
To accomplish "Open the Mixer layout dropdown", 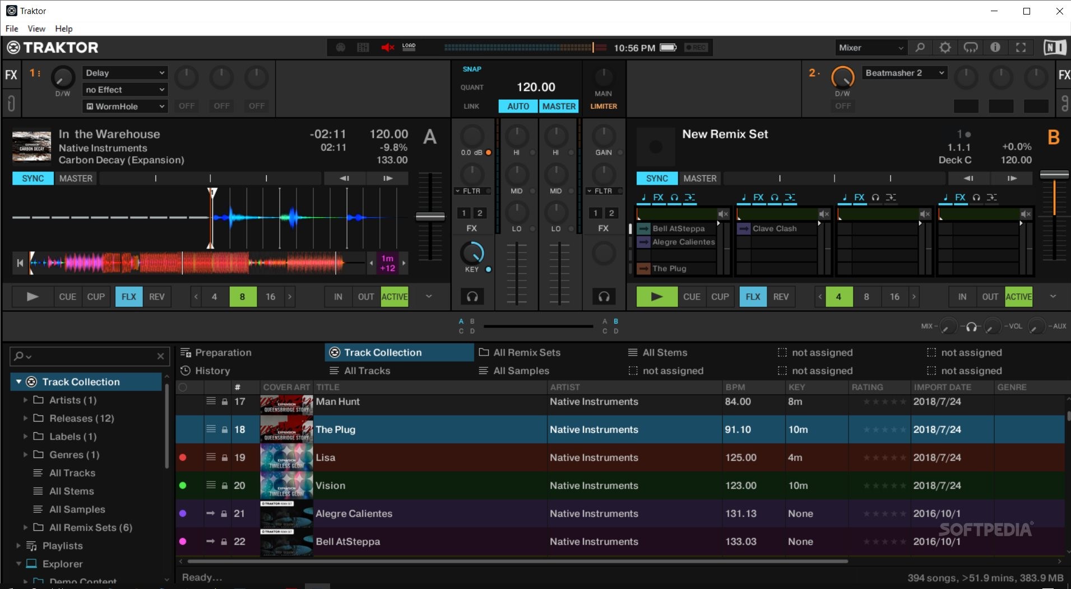I will pyautogui.click(x=870, y=48).
